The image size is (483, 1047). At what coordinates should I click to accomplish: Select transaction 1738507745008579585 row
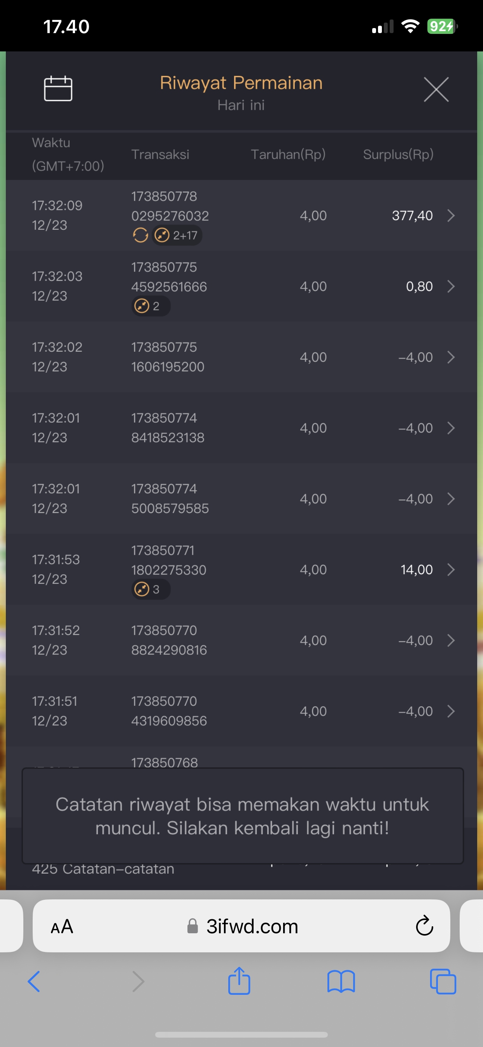(241, 499)
